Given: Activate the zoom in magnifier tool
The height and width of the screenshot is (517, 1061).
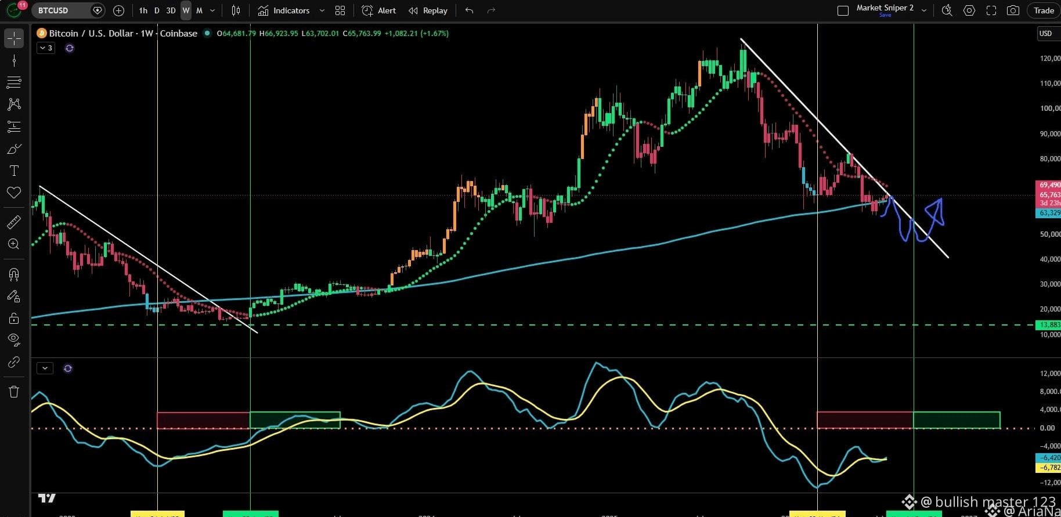Looking at the screenshot, I should tap(14, 244).
